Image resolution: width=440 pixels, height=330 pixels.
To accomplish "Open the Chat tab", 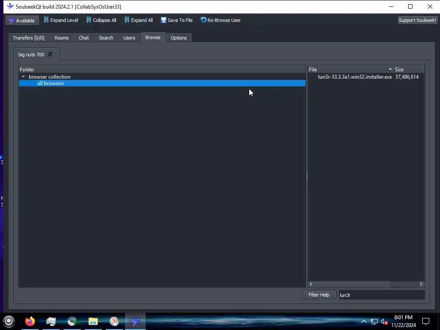I will 84,38.
